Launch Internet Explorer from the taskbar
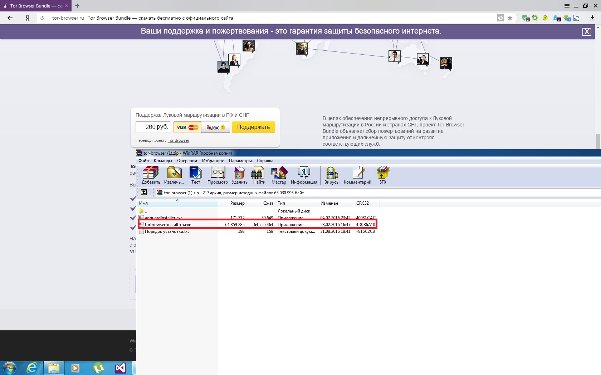 [32, 368]
